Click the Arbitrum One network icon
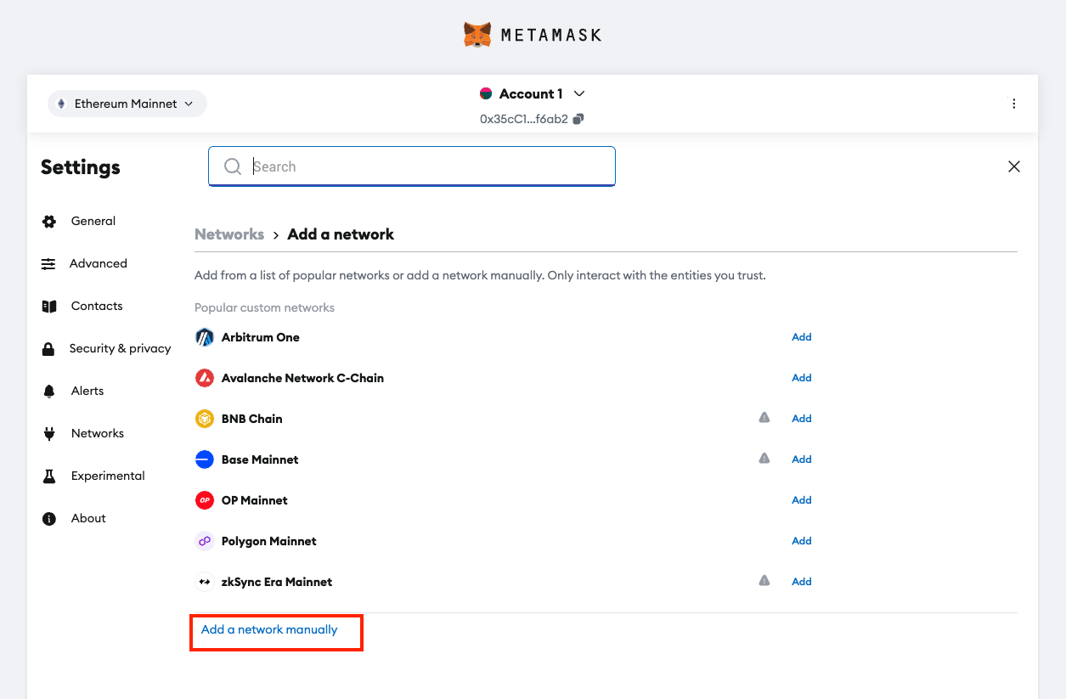Screen dimensions: 1066x699 [x=204, y=337]
